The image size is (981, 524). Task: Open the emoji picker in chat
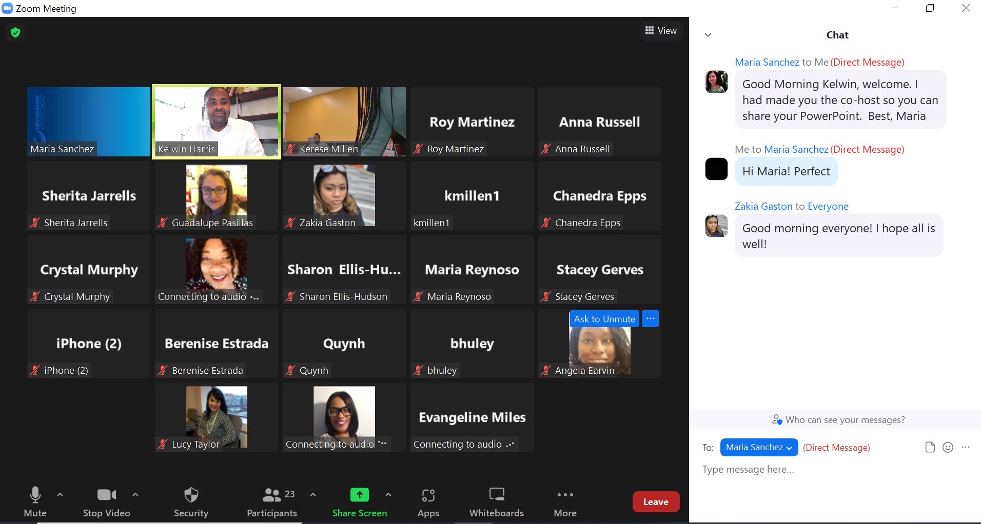click(948, 448)
